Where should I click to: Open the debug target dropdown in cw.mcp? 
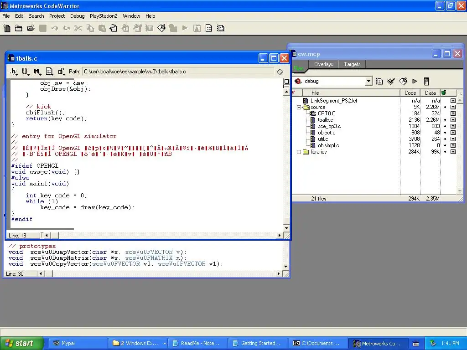pos(368,81)
